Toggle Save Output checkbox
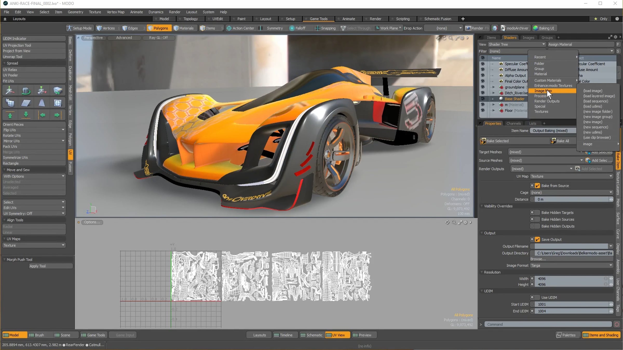The image size is (623, 350). [538, 240]
